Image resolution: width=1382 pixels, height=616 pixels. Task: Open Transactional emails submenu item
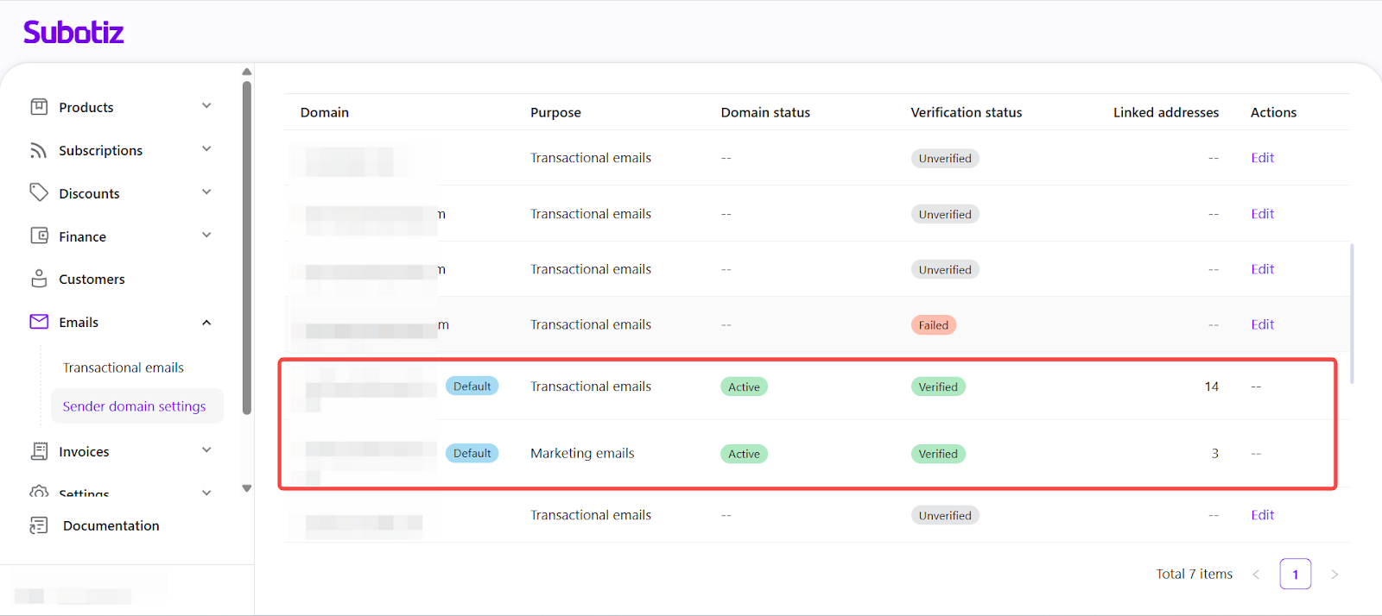(124, 368)
